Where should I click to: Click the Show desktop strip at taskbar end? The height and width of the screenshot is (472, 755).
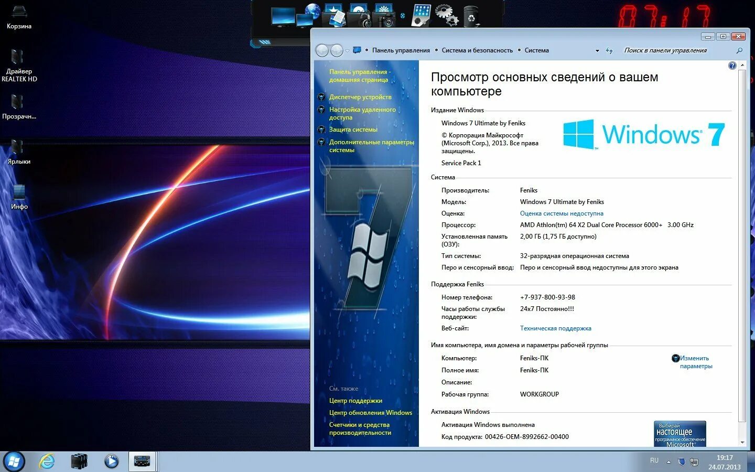coord(751,462)
